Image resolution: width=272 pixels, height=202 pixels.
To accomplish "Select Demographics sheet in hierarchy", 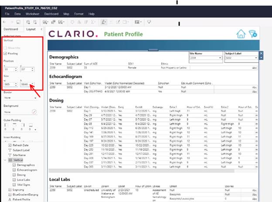I will click(x=24, y=165).
